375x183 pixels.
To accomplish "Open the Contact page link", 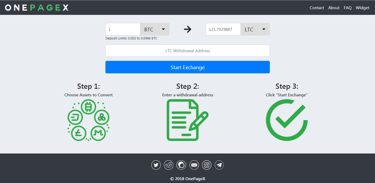I will pyautogui.click(x=317, y=8).
